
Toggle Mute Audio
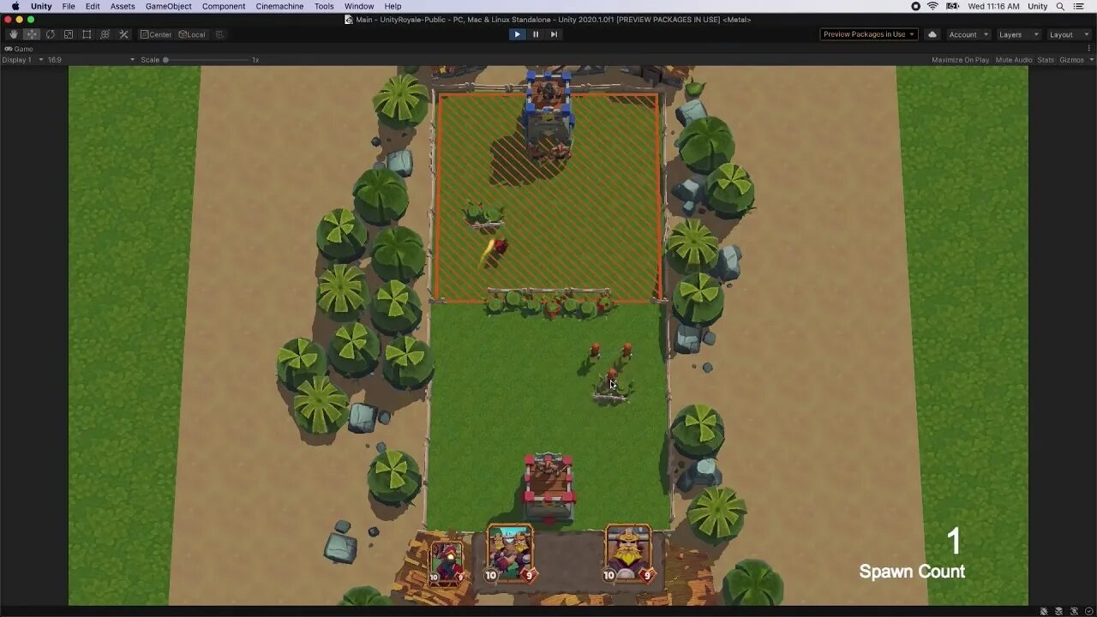[x=1014, y=60]
